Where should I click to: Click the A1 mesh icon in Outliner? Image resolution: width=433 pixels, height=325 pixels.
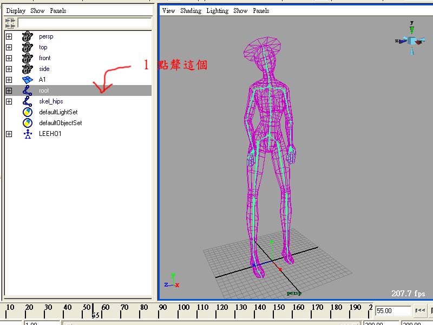coord(28,80)
